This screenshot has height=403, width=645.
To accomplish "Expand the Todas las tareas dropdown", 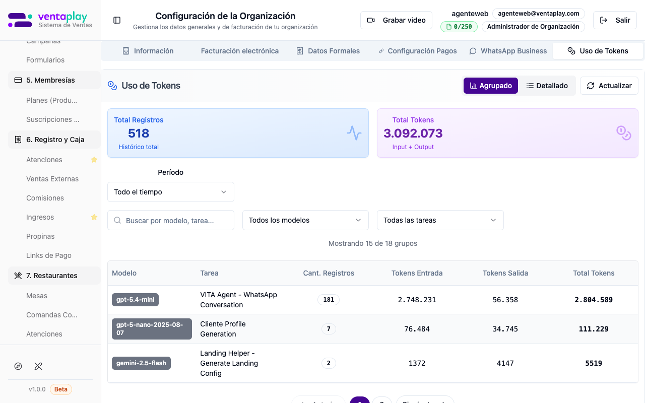I will tap(440, 220).
